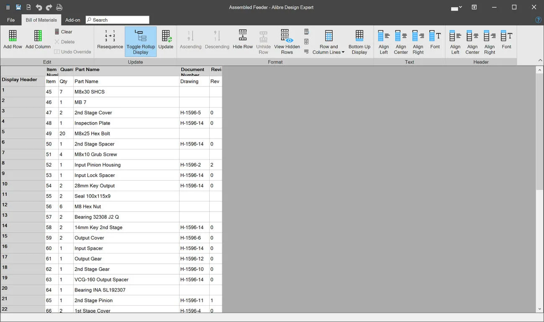Switch to the Bill of Materials tab

(41, 20)
